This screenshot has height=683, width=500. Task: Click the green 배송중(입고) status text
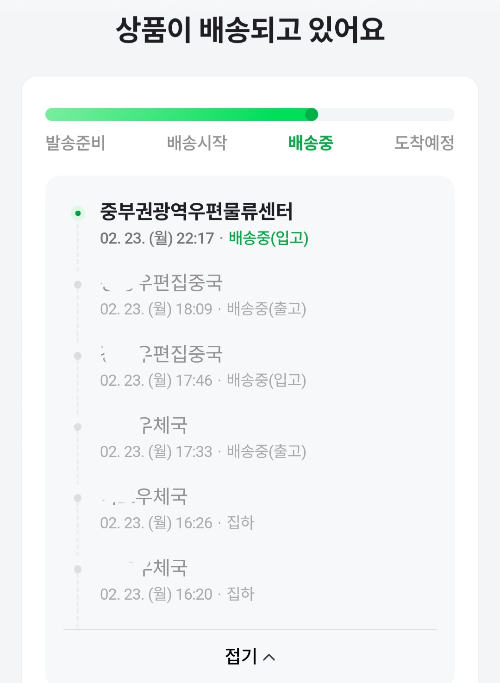269,238
